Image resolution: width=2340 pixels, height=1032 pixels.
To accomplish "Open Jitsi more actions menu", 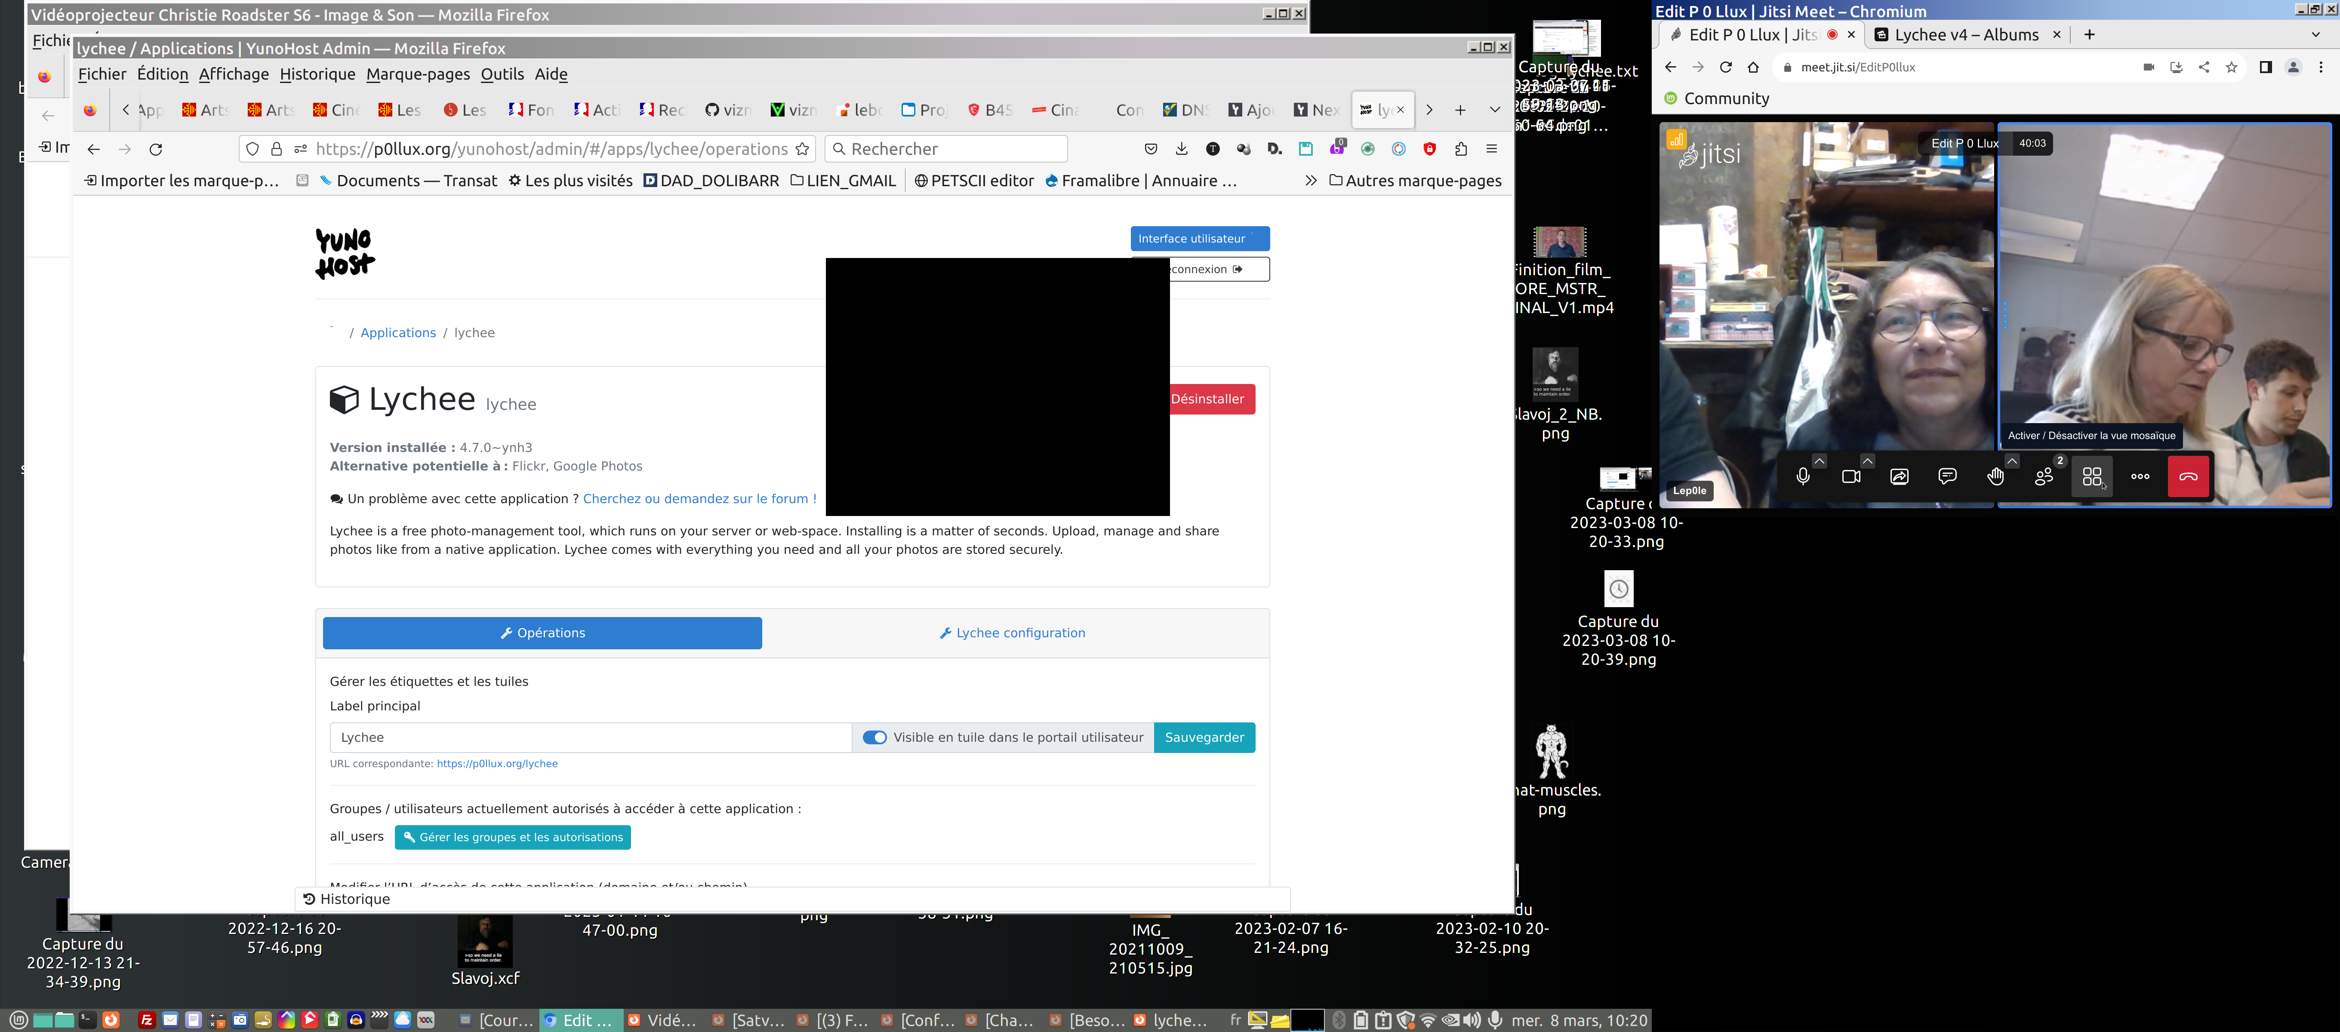I will tap(2140, 476).
